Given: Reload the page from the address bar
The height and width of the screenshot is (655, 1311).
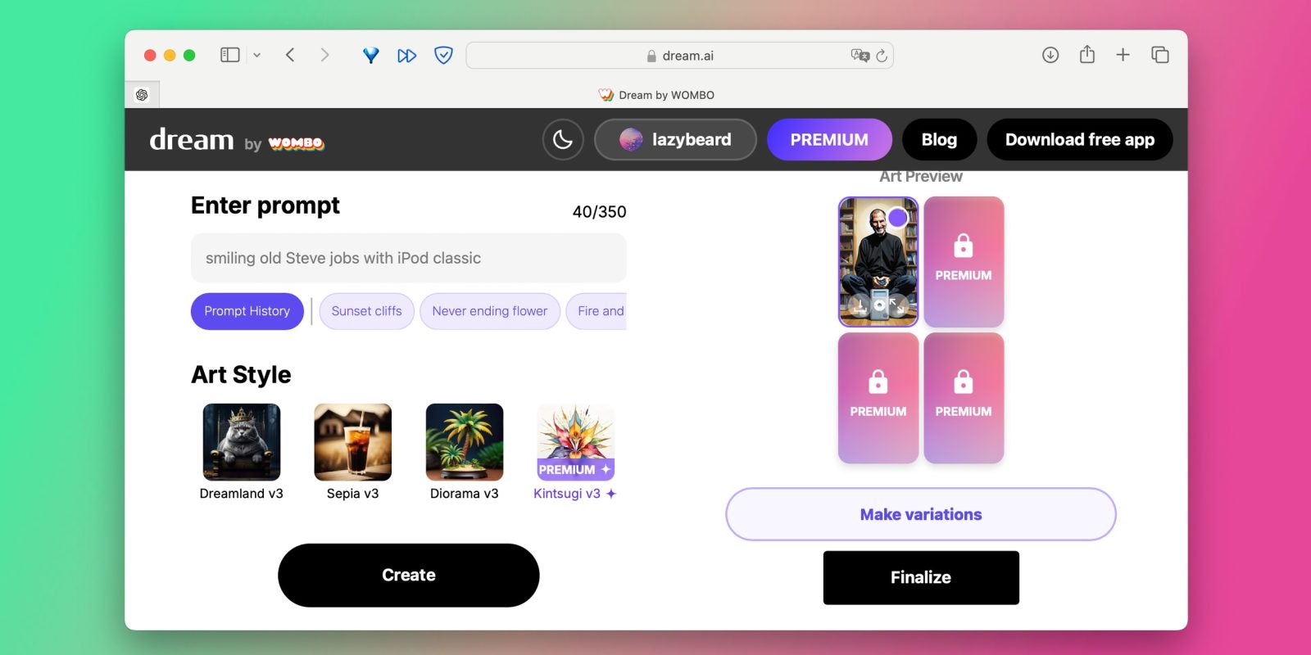Looking at the screenshot, I should (882, 56).
